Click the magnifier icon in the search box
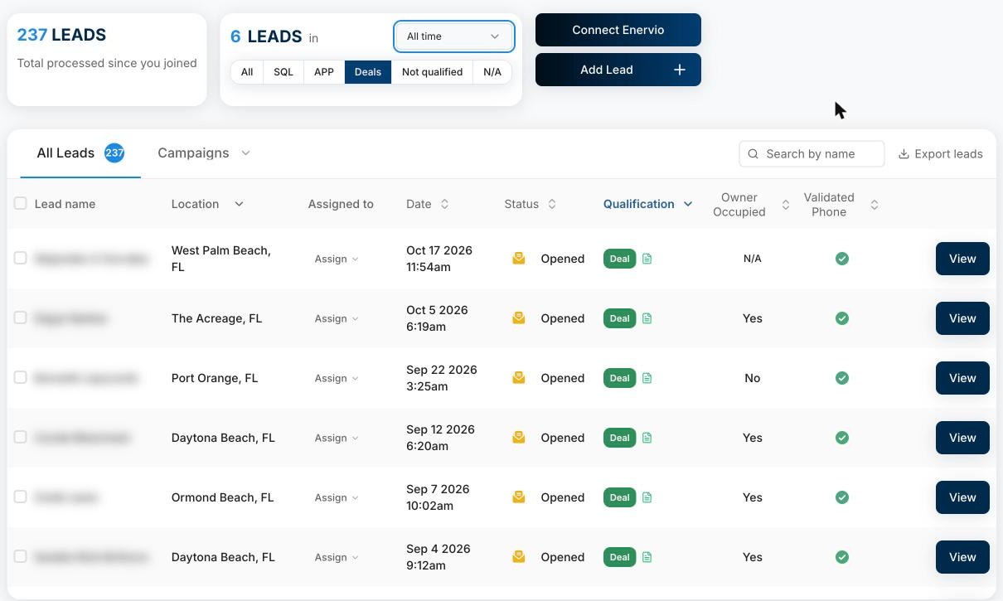 coord(753,154)
